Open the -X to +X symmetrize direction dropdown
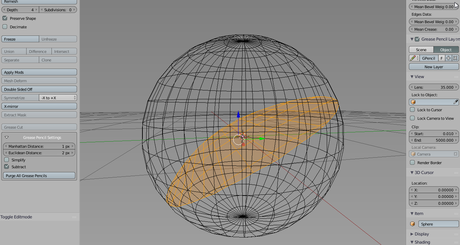 click(58, 98)
